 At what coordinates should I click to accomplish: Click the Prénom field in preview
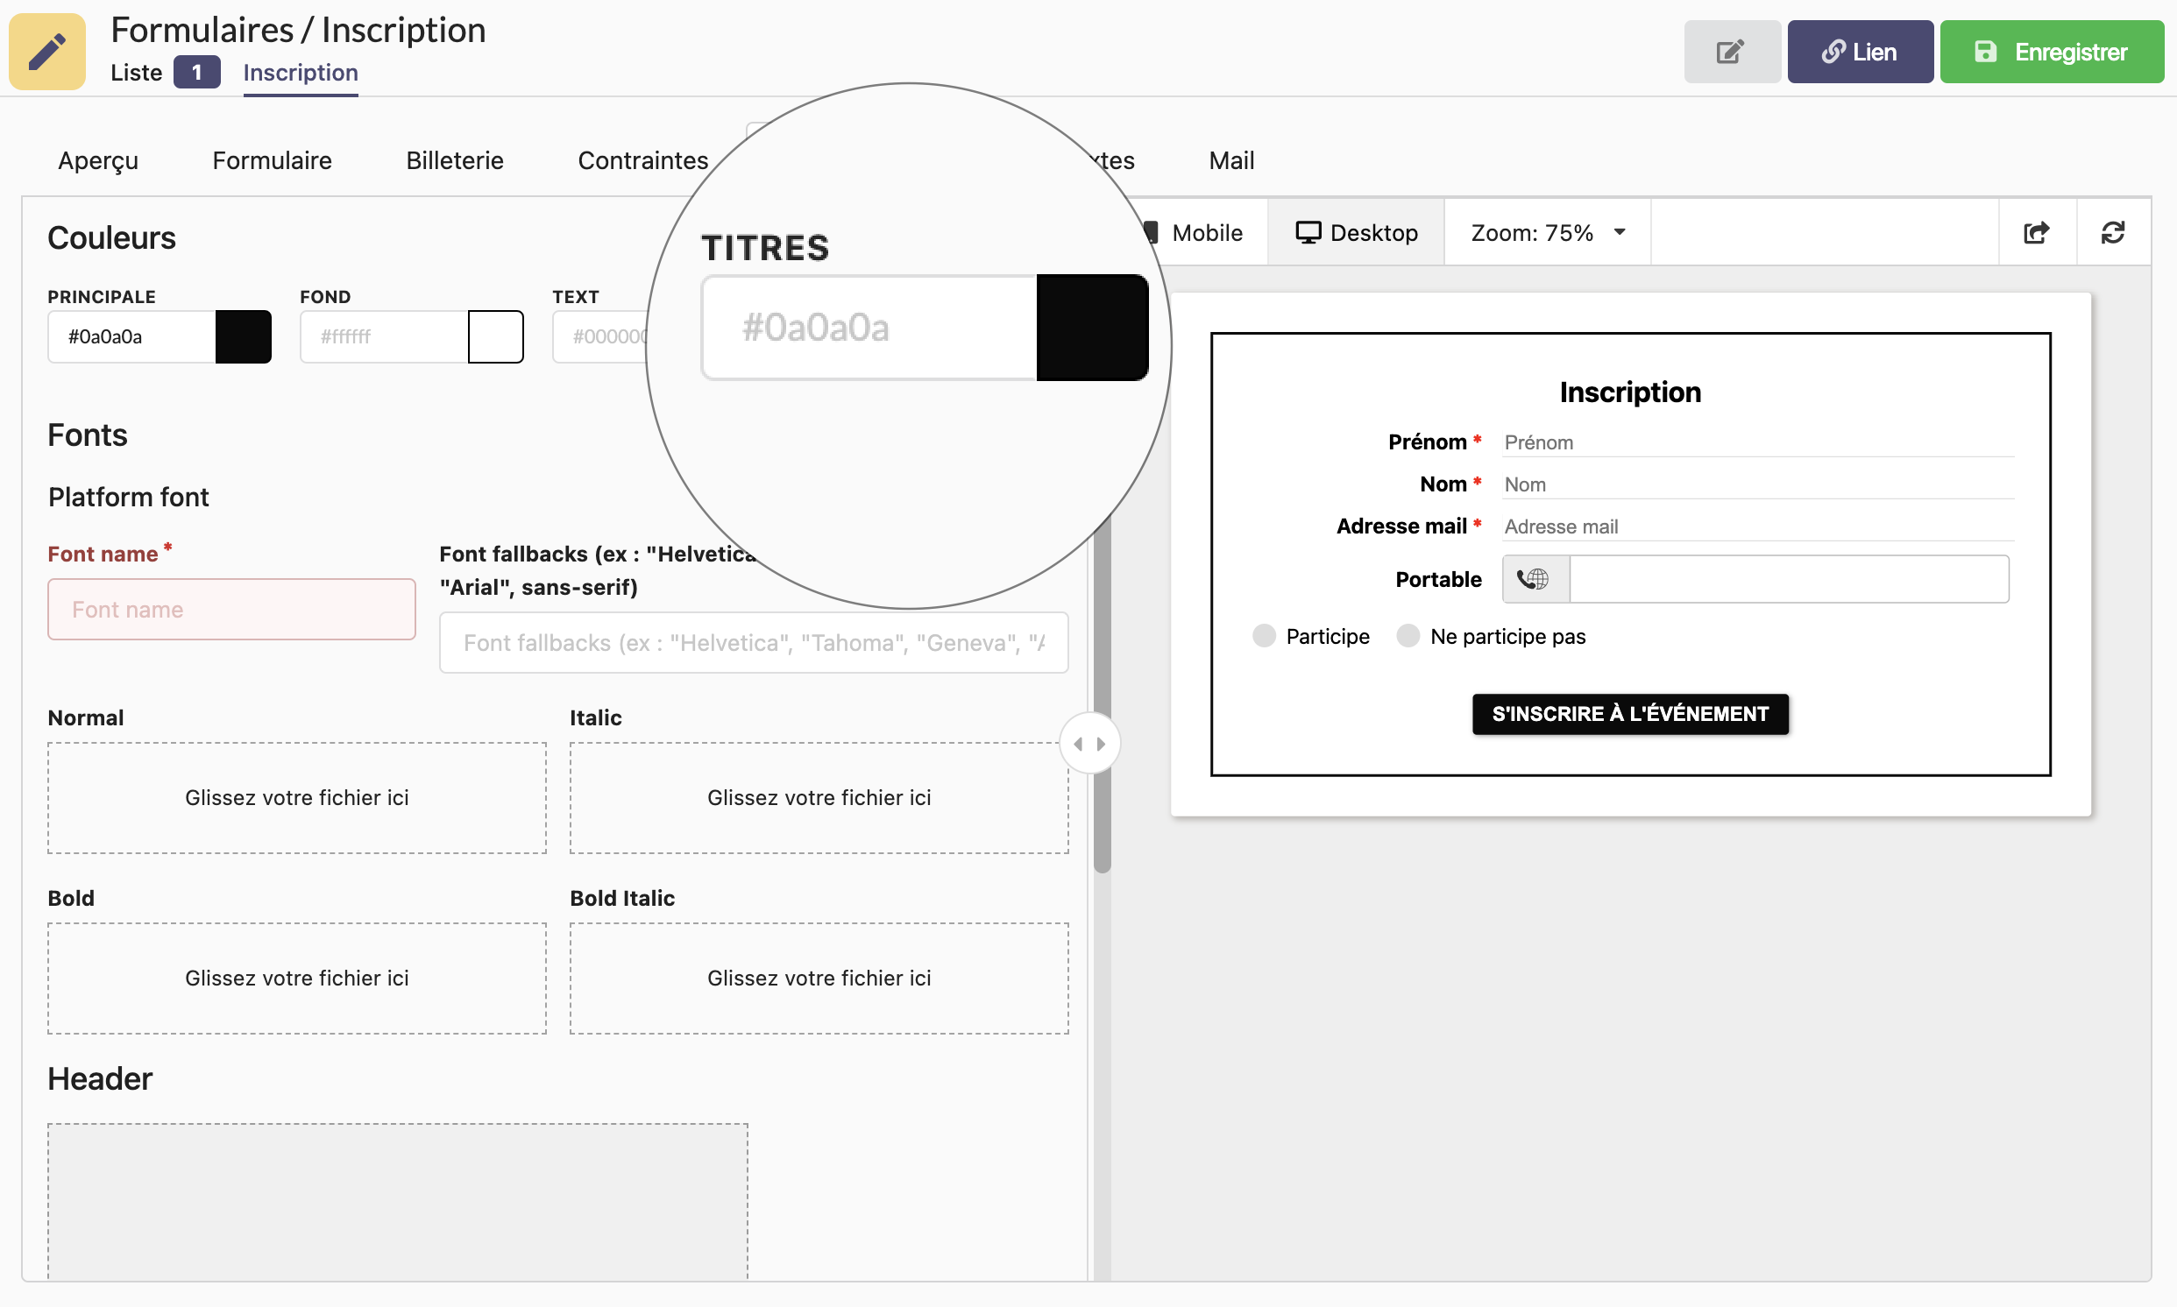[x=1757, y=442]
